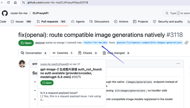Reload the page with browser refresh icon
The height and width of the screenshot is (108, 190).
pyautogui.click(x=8, y=2)
